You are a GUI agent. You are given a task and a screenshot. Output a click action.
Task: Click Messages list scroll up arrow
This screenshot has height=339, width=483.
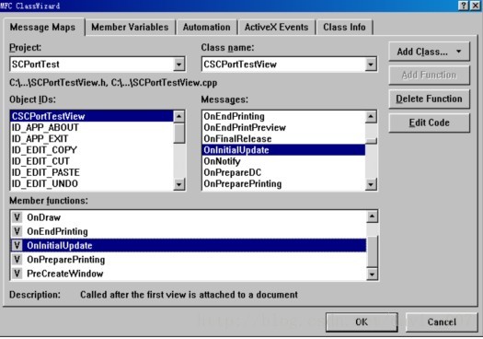tap(371, 117)
